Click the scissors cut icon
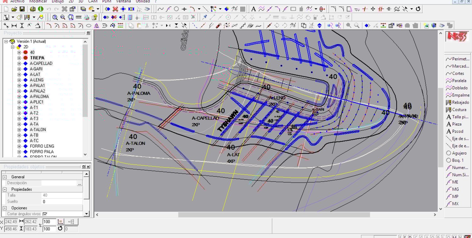The image size is (472, 238). (x=147, y=26)
